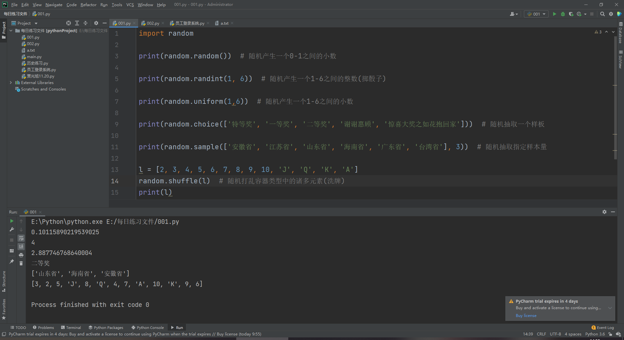Open the Python 3.6 interpreter selector
The image size is (624, 340).
tap(595, 334)
